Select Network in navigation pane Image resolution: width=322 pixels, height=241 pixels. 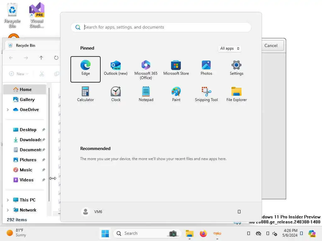[x=25, y=210]
